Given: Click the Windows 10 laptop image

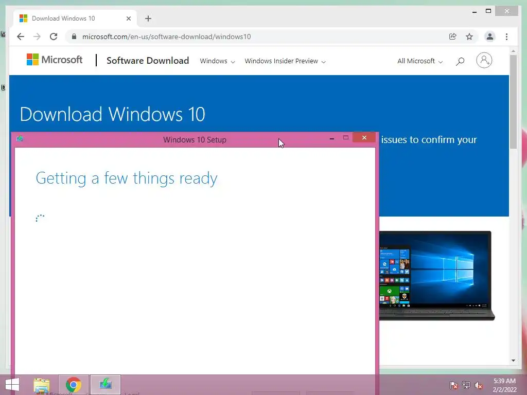Looking at the screenshot, I should click(x=437, y=276).
